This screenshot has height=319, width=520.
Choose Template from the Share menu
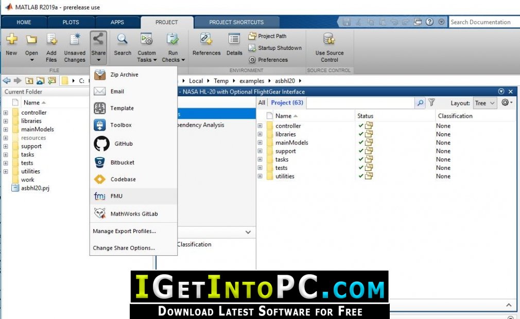[134, 108]
